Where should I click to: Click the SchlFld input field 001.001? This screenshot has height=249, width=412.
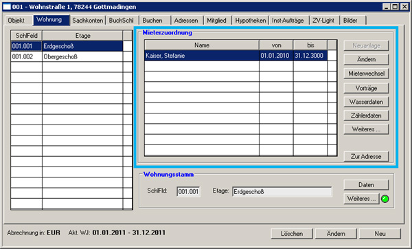pyautogui.click(x=188, y=192)
